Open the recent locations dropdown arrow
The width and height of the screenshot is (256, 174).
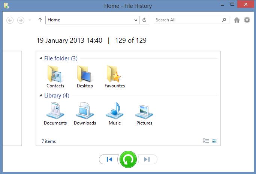(x=30, y=20)
